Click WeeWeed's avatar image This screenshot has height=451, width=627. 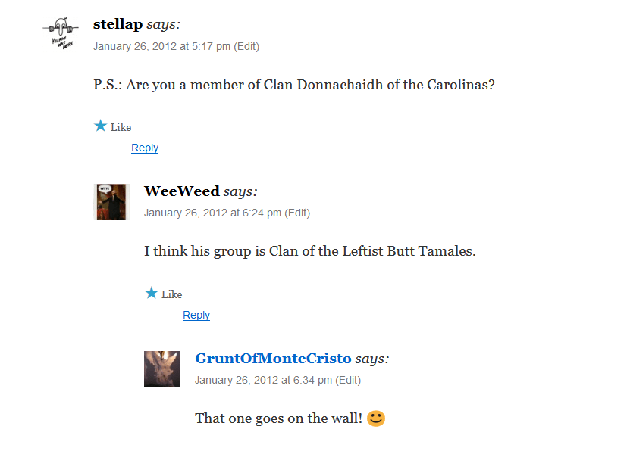[x=111, y=202]
